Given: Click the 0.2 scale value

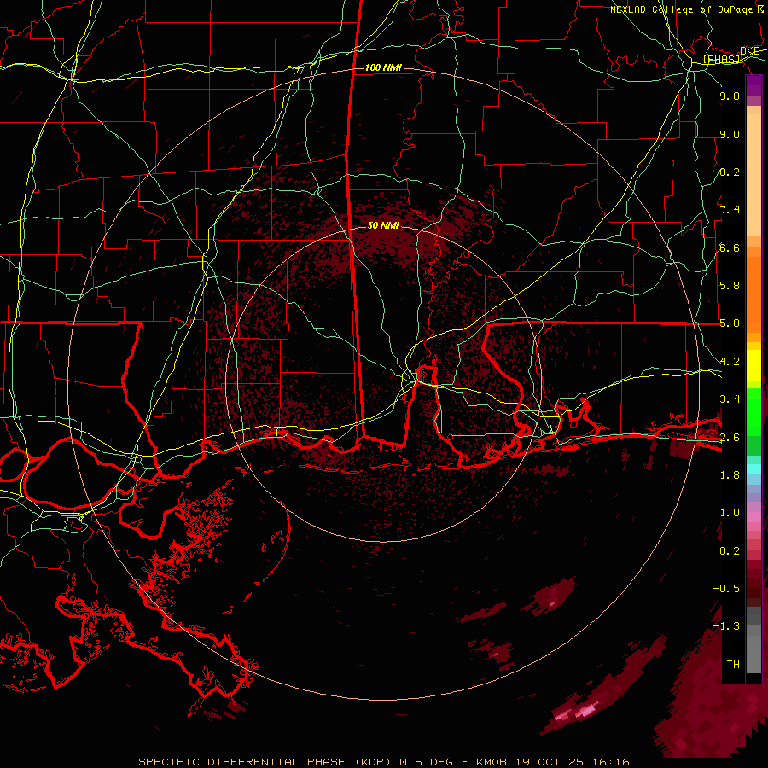Looking at the screenshot, I should click(730, 551).
